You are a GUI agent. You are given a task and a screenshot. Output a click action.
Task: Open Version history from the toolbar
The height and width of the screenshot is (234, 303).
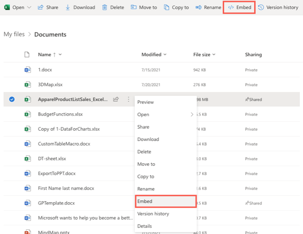point(278,7)
